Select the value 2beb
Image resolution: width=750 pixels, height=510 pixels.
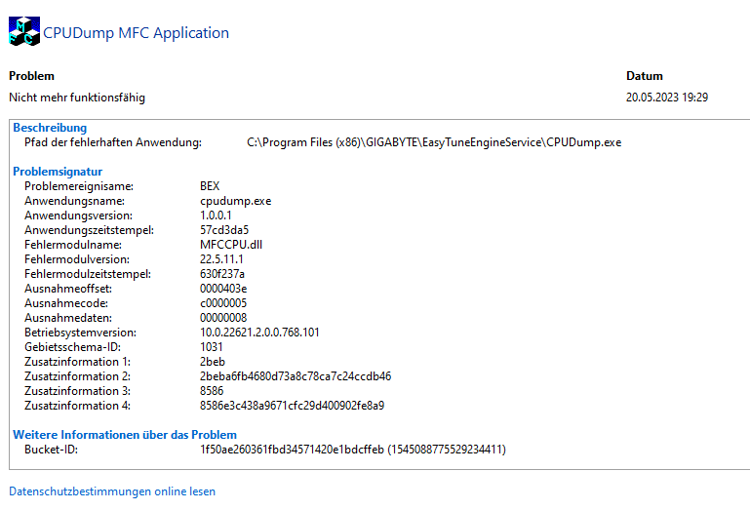[213, 362]
